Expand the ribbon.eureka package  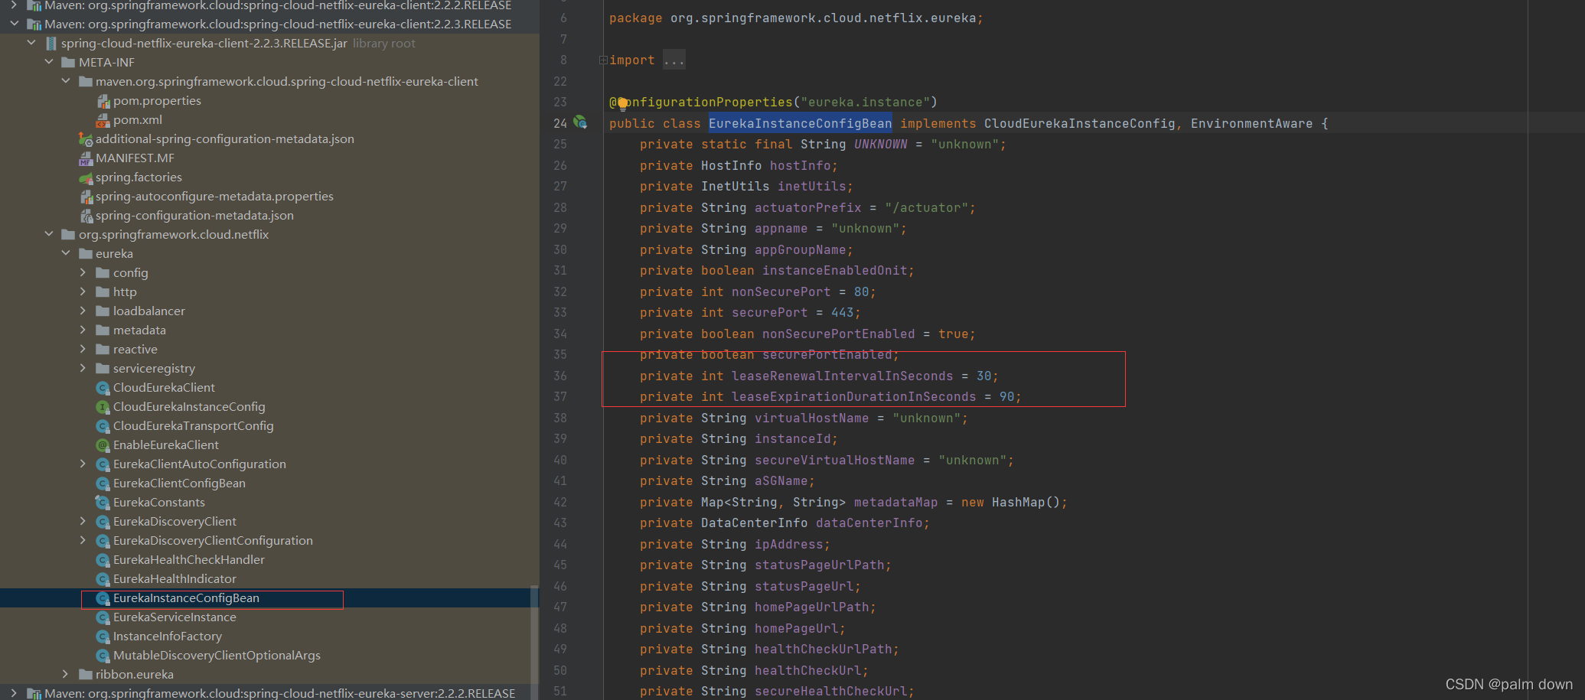coord(65,674)
